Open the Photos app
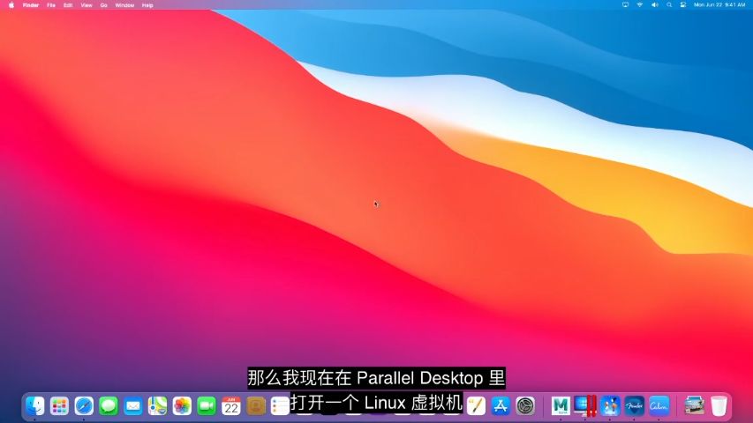Image resolution: width=753 pixels, height=423 pixels. click(182, 405)
